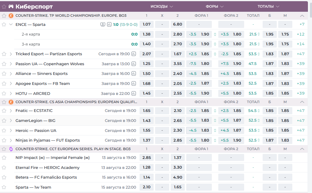Star the Passion UA — Copenhagen Wolves match
Viewport: 312px width, 193px height.
tap(4, 64)
